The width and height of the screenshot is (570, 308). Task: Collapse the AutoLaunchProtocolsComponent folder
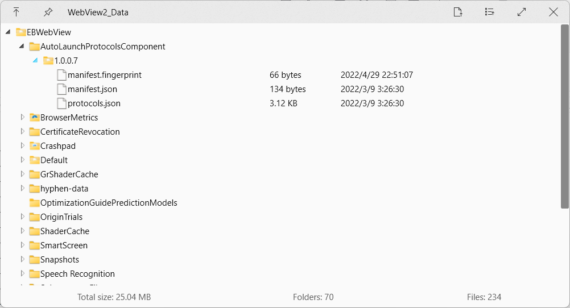click(x=22, y=47)
